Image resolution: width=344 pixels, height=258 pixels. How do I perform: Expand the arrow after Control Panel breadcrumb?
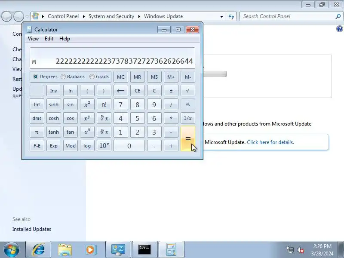coord(83,16)
